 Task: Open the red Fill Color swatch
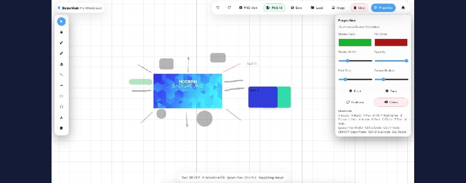tap(391, 42)
